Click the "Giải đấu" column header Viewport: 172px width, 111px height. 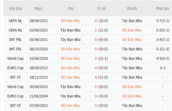(15, 8)
